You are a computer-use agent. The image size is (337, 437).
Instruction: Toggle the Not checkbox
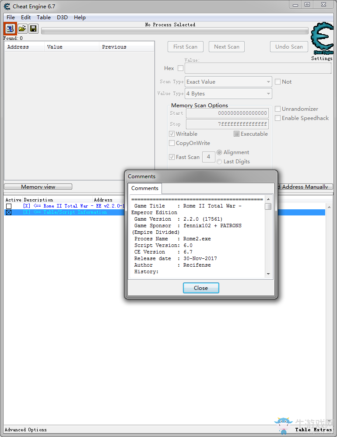[x=277, y=81]
